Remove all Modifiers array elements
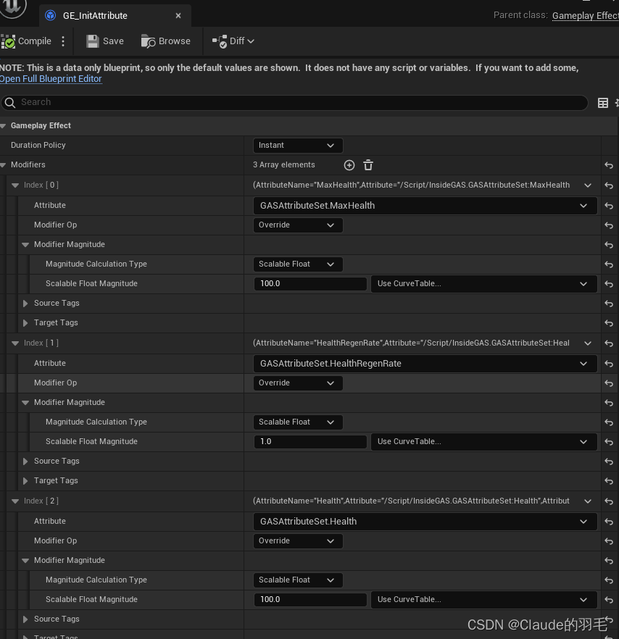Viewport: 619px width, 639px height. 368,165
